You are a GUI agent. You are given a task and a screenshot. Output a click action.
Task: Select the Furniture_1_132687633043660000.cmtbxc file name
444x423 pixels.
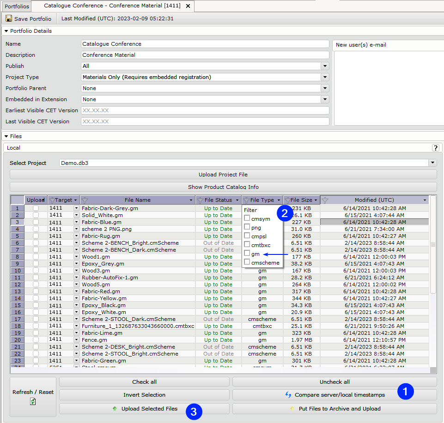coord(138,326)
